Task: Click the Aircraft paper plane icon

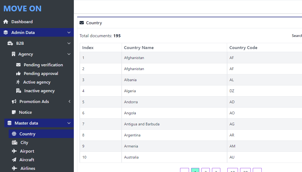Action: (14, 160)
